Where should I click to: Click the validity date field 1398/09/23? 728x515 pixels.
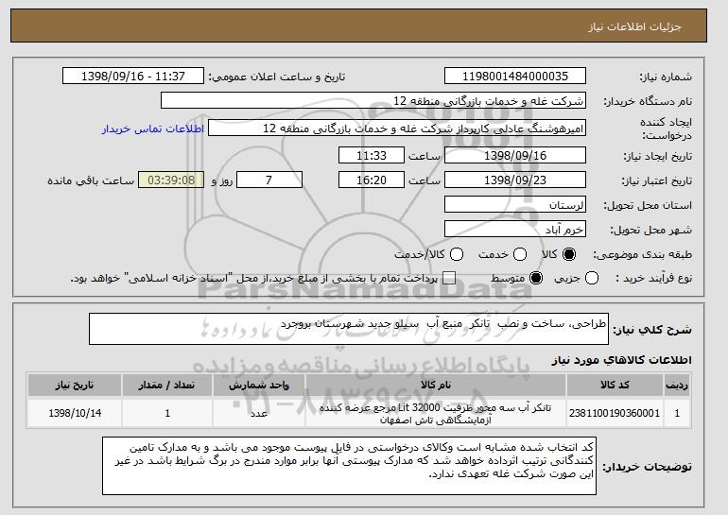click(515, 180)
